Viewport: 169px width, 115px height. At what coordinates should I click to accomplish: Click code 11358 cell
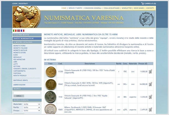(60, 71)
